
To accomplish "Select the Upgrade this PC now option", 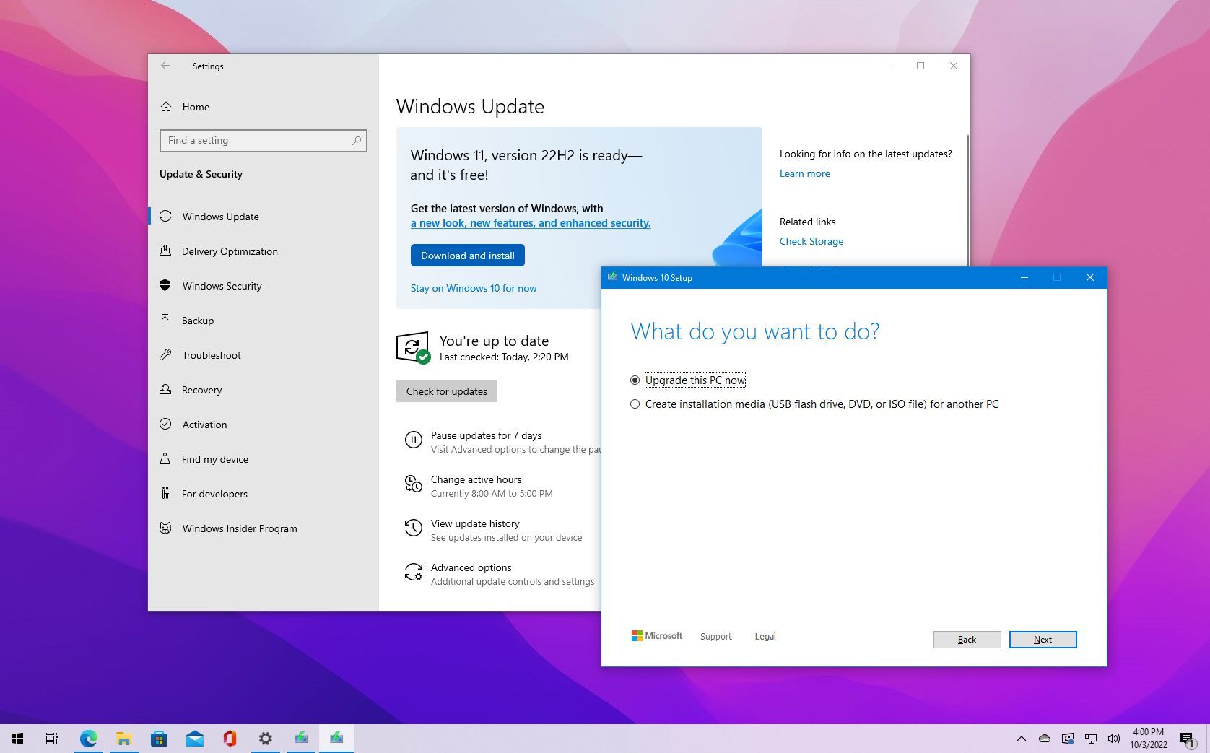I will 695,380.
